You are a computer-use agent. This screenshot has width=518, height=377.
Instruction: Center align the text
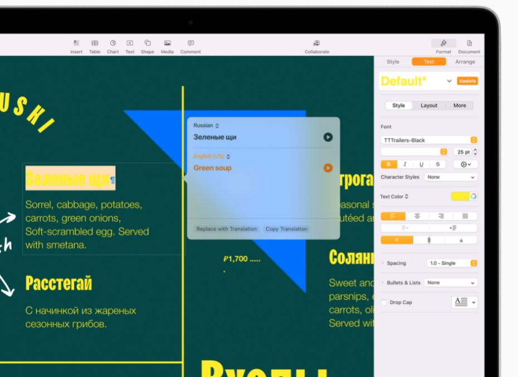click(417, 216)
